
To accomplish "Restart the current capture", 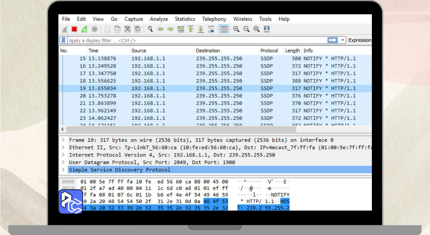I will click(84, 29).
